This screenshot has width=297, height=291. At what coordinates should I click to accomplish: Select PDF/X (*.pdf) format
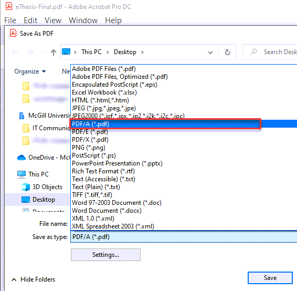pyautogui.click(x=90, y=140)
